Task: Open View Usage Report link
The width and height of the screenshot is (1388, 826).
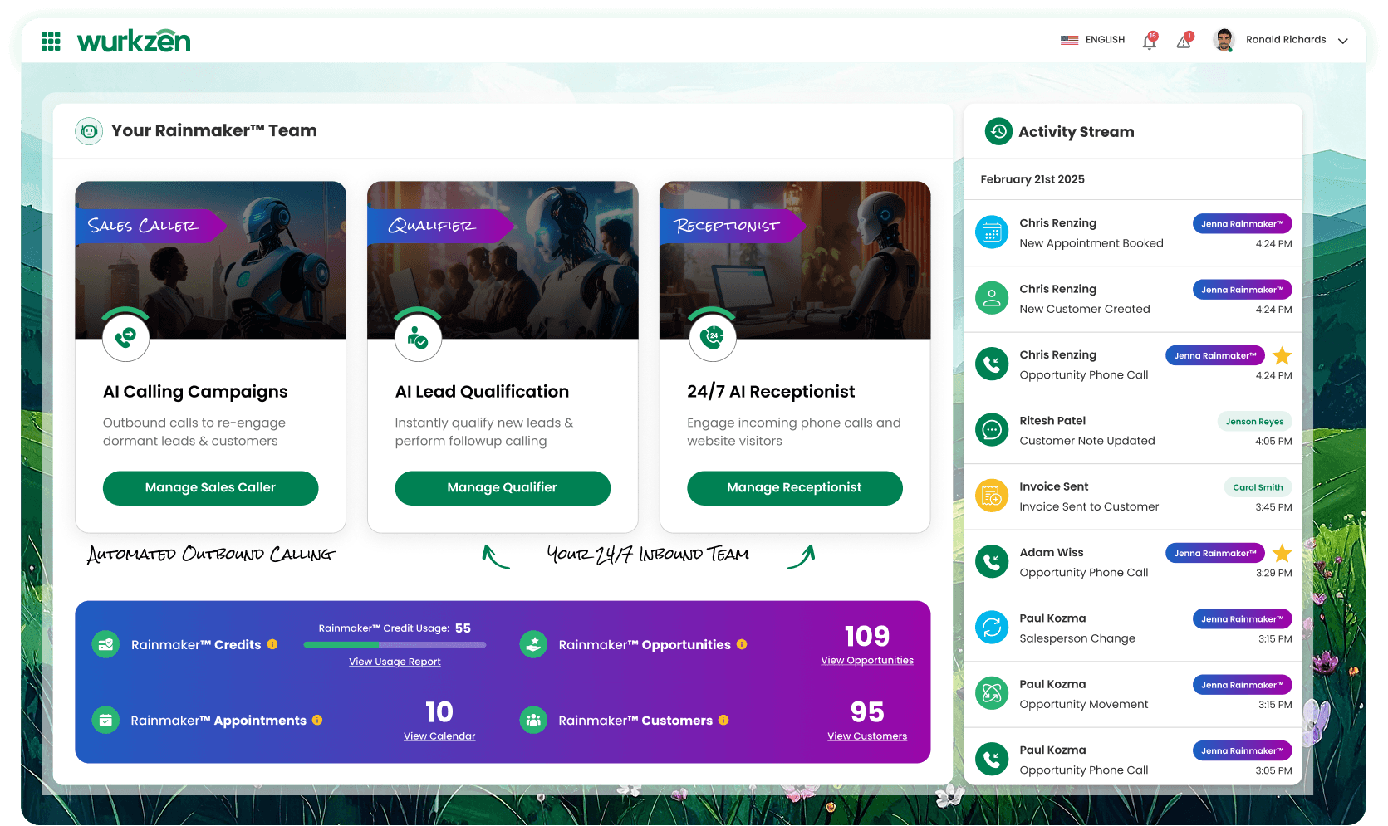Action: point(395,662)
